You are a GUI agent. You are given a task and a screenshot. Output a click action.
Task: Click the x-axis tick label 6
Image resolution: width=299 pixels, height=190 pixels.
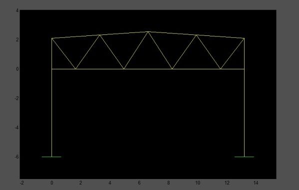pos(139,183)
